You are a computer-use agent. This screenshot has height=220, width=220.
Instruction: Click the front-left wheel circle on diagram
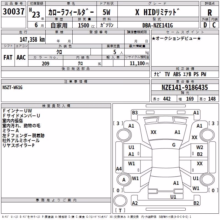[124, 135]
